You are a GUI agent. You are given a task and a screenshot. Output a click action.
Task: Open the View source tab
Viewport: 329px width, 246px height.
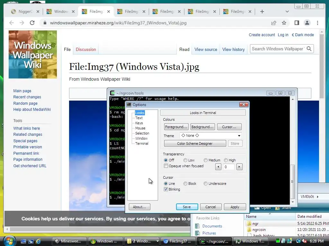point(206,49)
